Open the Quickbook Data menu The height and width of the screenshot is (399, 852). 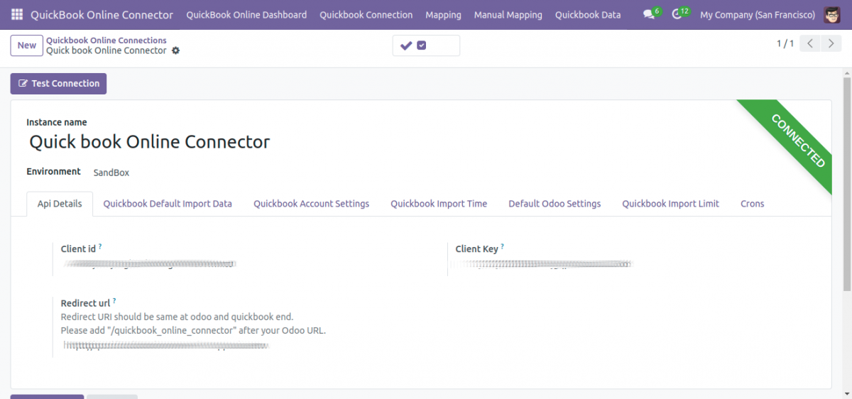[588, 15]
